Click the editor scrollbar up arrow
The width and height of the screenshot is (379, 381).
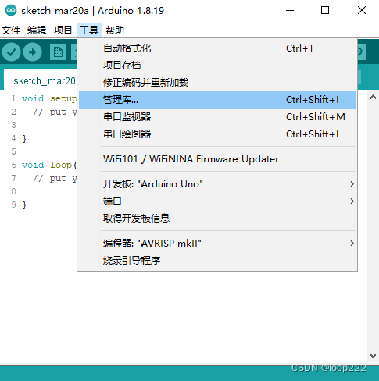point(373,97)
